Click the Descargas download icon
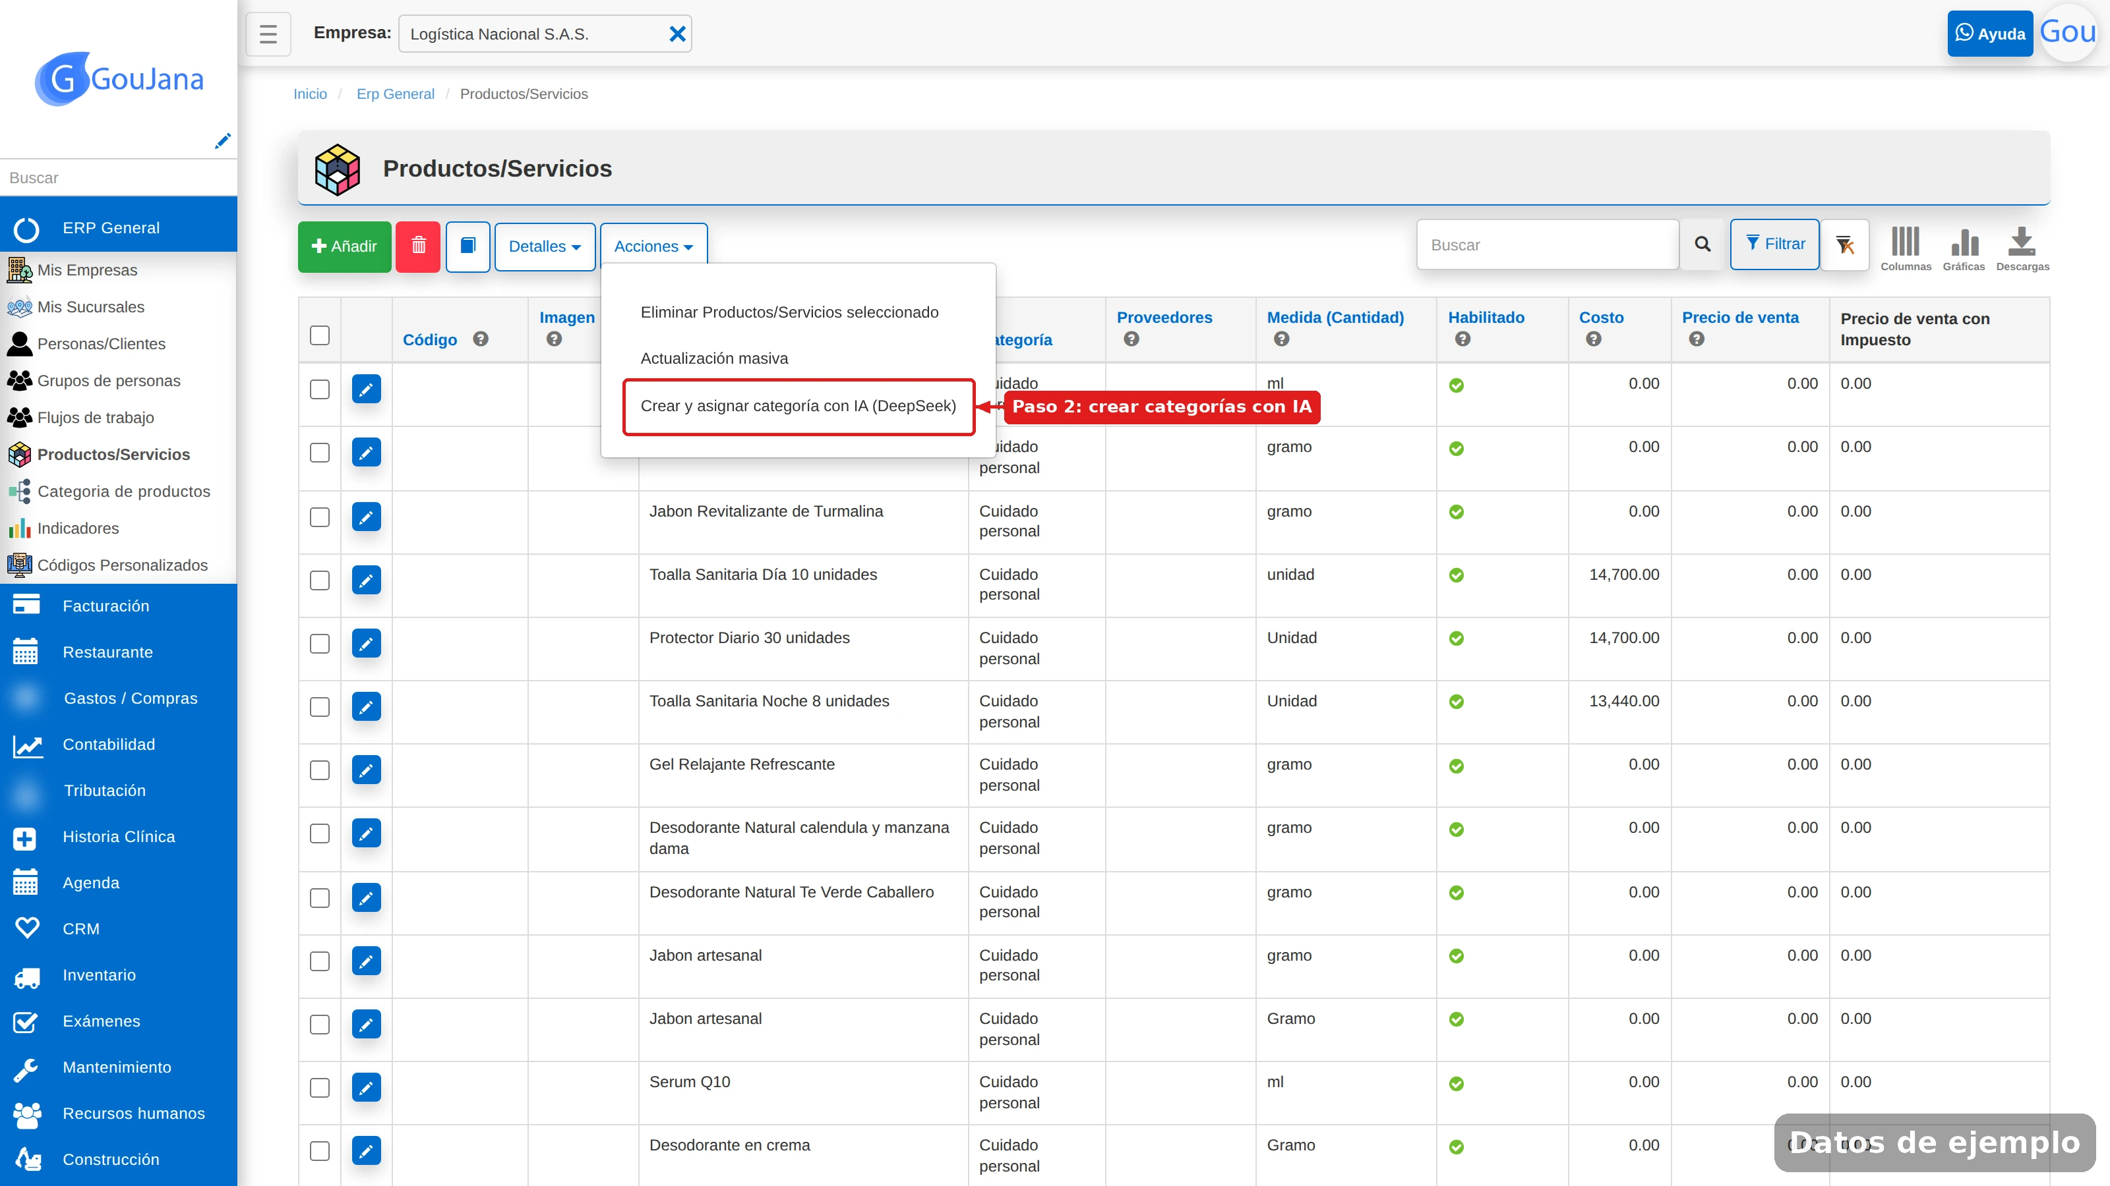 tap(2022, 249)
